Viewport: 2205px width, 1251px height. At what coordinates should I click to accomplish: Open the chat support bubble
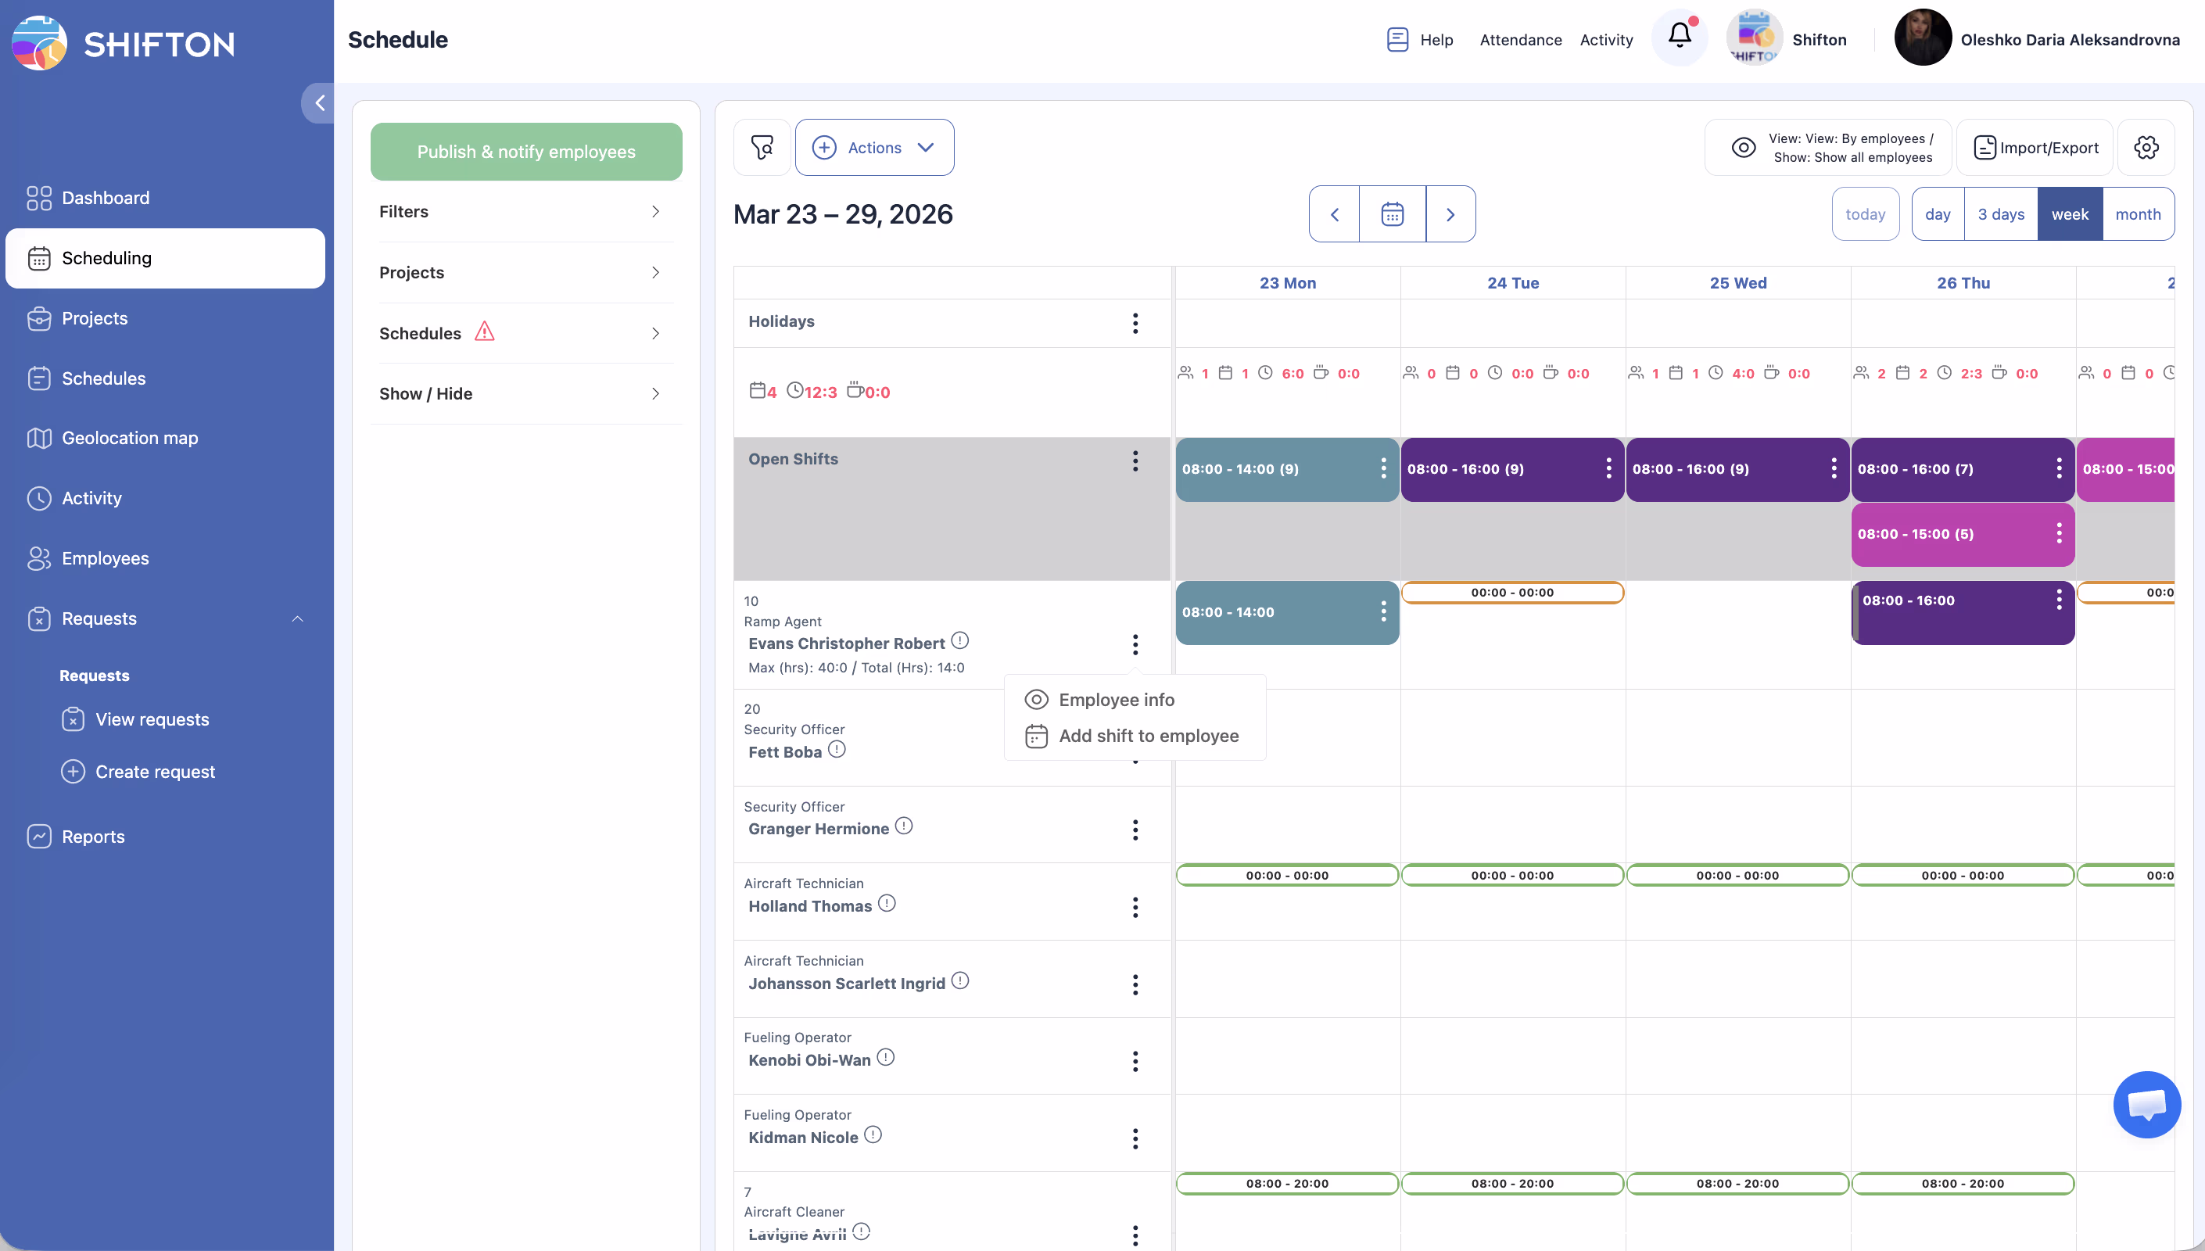click(2146, 1104)
